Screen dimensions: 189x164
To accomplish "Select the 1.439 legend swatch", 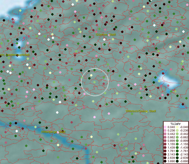I will 165,148.
